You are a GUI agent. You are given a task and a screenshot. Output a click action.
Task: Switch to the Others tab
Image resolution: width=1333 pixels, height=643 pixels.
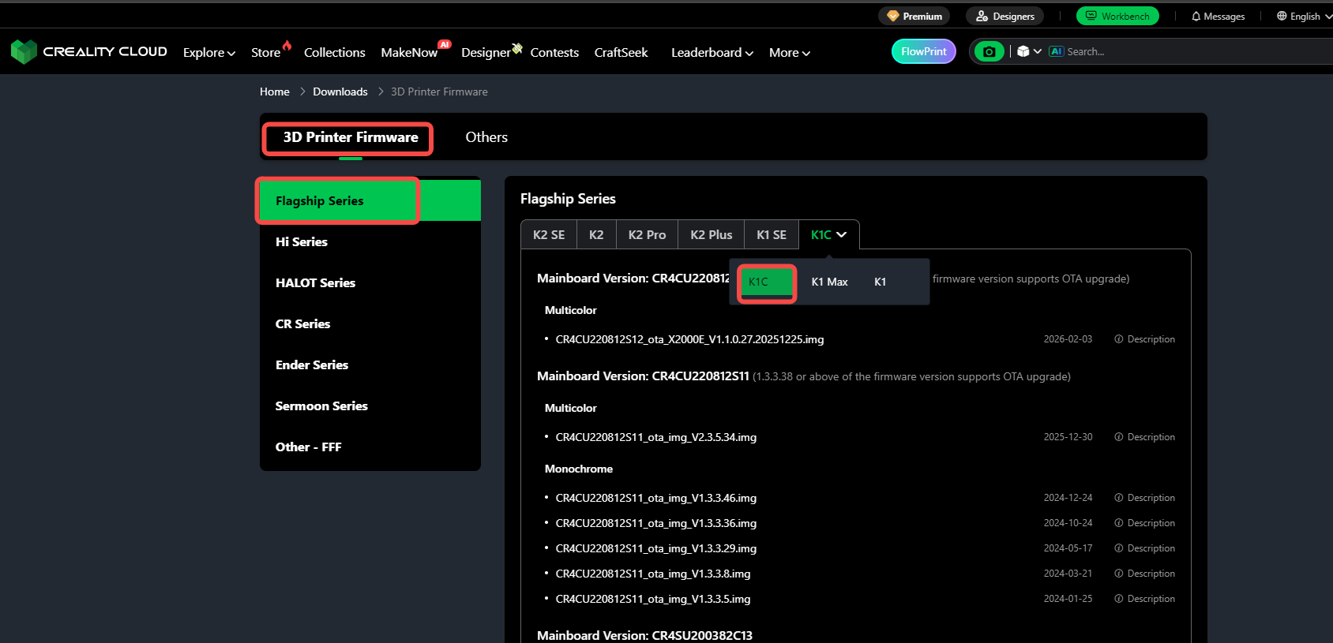486,137
